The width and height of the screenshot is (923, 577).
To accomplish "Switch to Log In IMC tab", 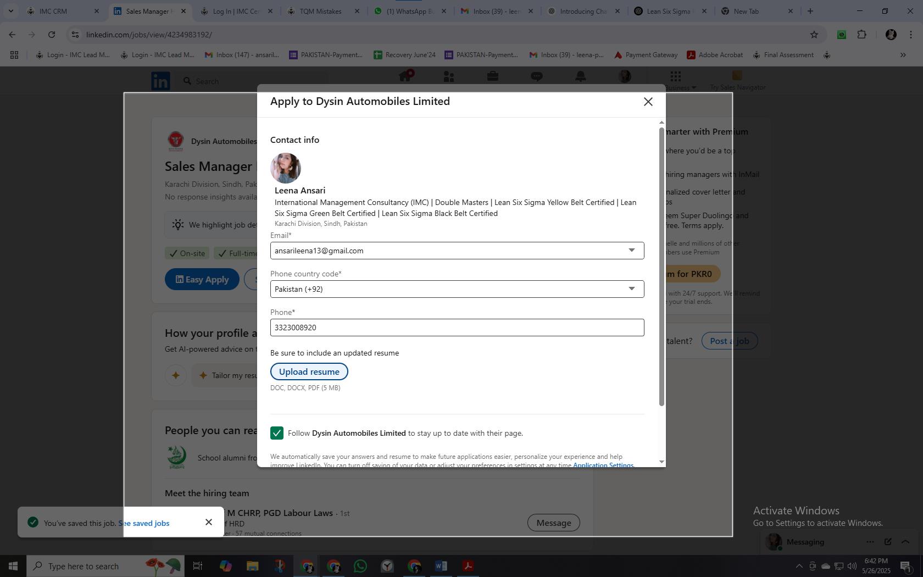I will (x=236, y=11).
